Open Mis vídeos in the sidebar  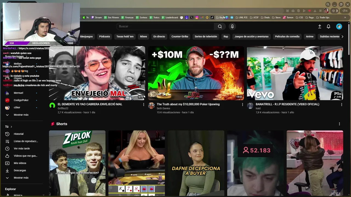tap(22, 163)
